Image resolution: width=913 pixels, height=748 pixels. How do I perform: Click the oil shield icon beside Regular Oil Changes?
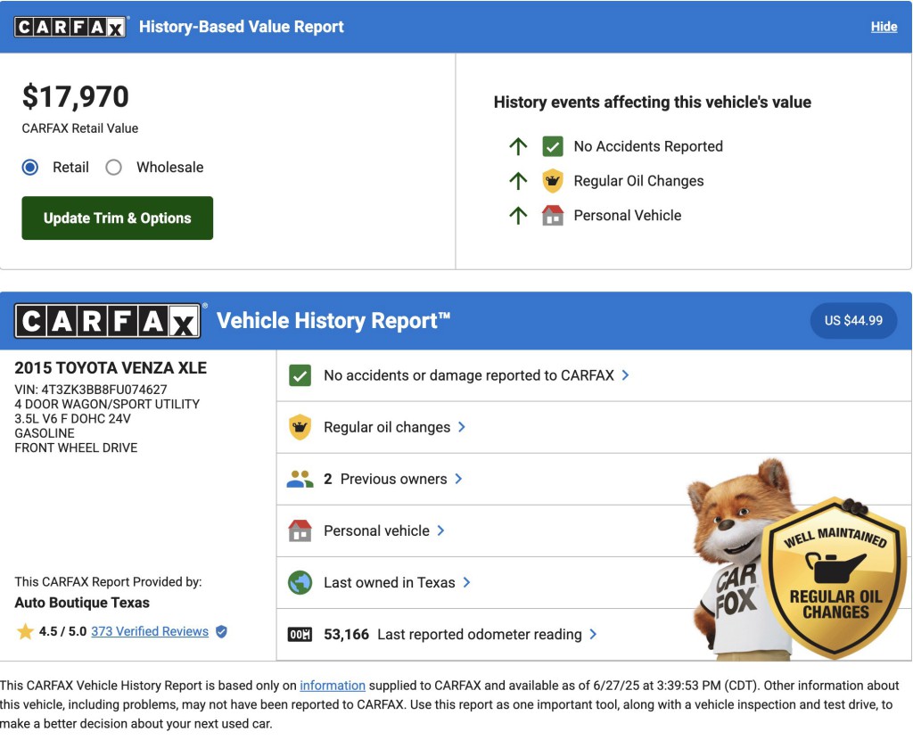tap(553, 180)
